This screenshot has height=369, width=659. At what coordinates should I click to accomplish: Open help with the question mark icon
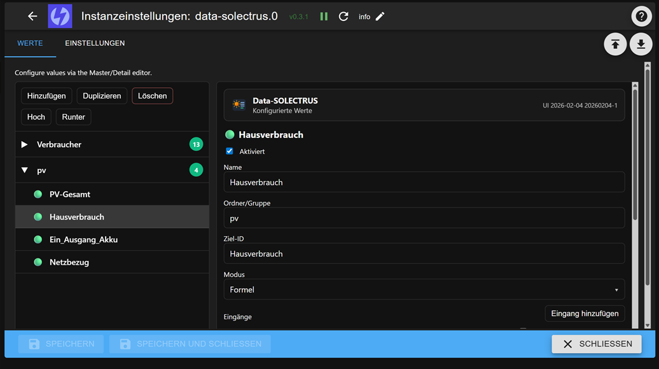(x=641, y=17)
